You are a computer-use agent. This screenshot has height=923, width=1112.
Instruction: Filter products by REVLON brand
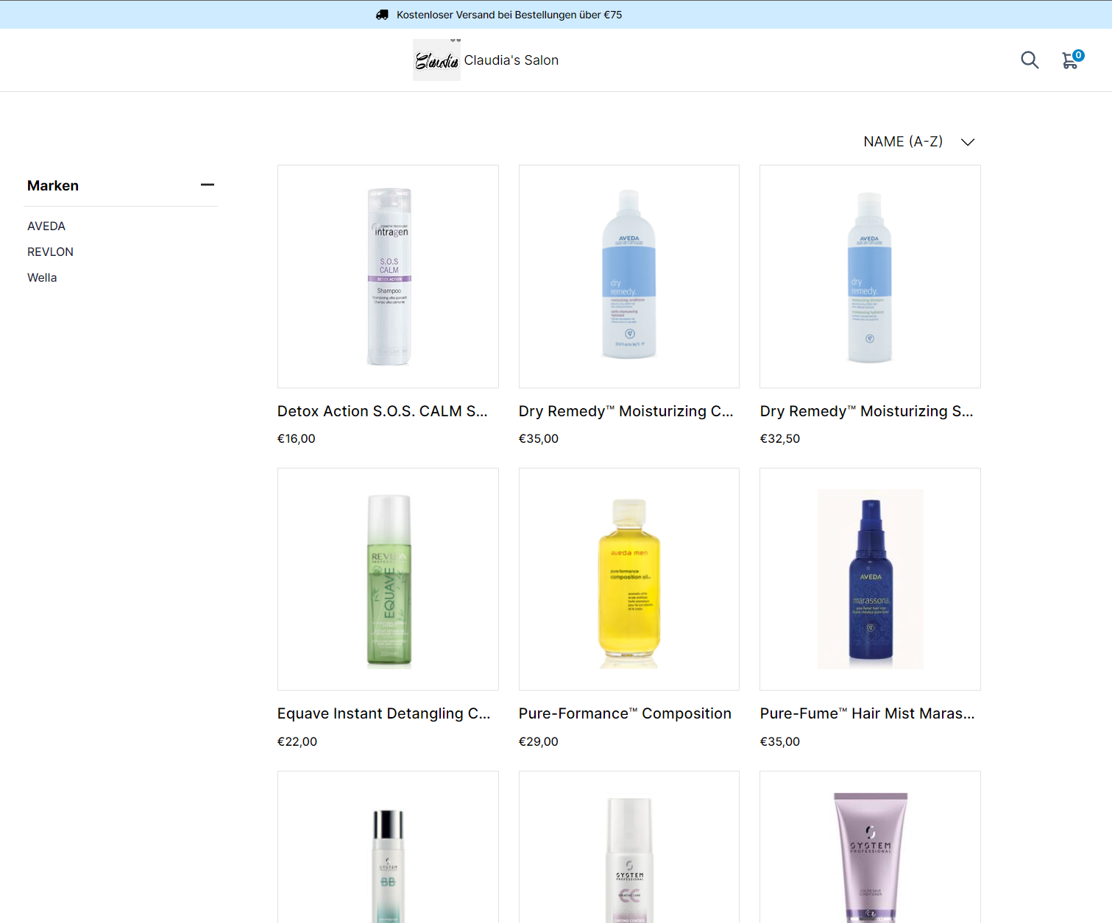50,252
